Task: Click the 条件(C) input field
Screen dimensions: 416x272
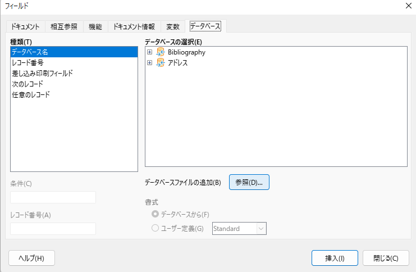Action: click(53, 197)
